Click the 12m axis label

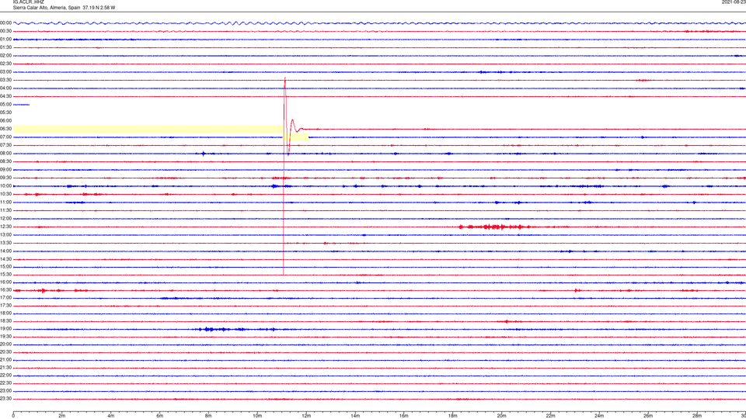[x=306, y=416]
